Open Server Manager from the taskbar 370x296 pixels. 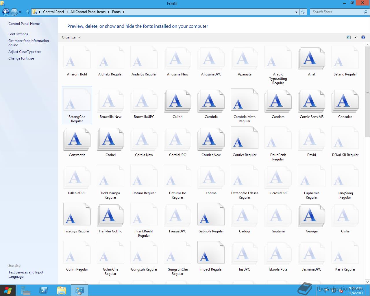coord(26,290)
